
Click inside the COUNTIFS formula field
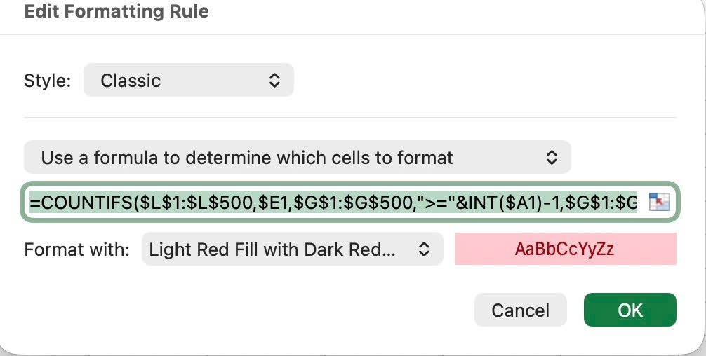click(x=333, y=202)
